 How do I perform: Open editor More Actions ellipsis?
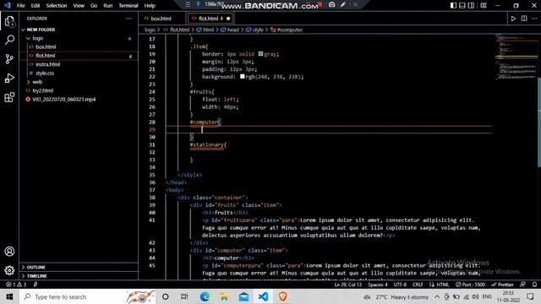tap(534, 19)
